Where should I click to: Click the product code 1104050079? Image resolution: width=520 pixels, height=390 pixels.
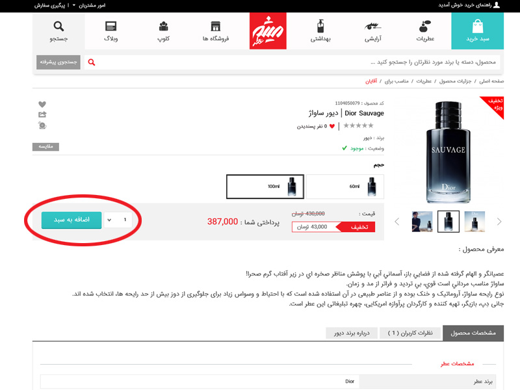[347, 103]
